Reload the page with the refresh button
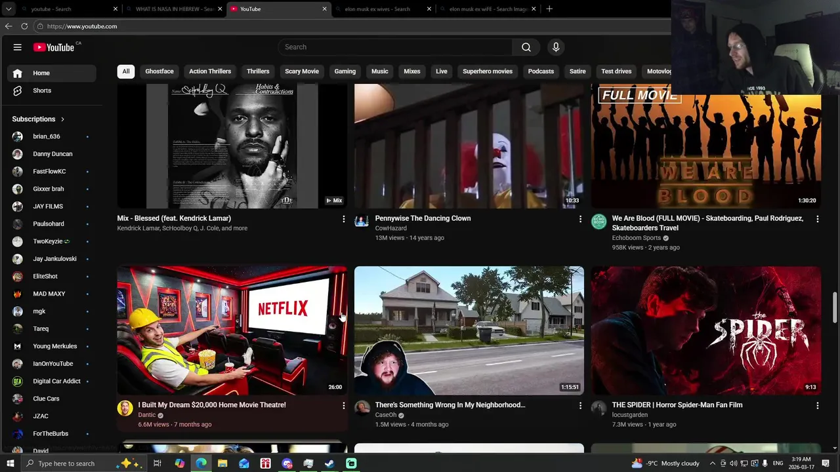 [x=24, y=26]
